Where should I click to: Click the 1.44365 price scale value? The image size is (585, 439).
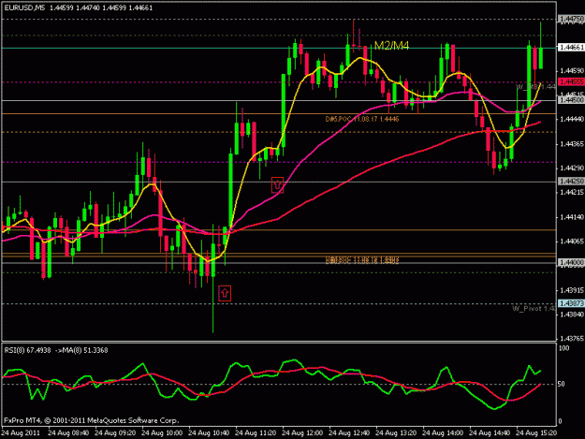(572, 143)
